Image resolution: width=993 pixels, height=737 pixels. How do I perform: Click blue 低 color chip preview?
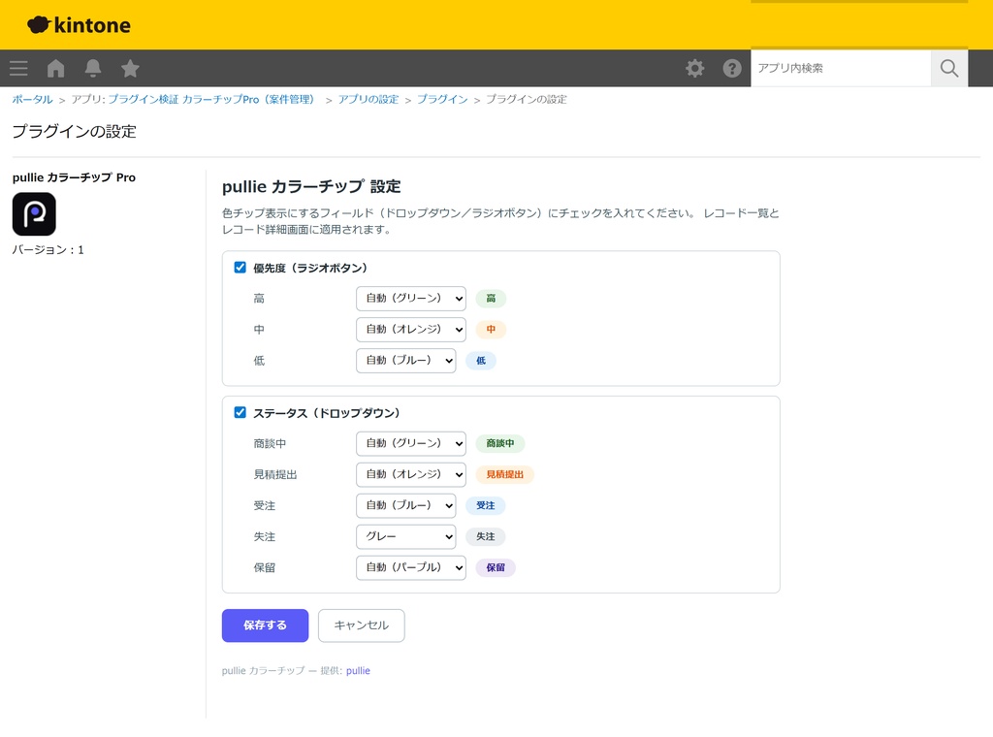pyautogui.click(x=481, y=361)
